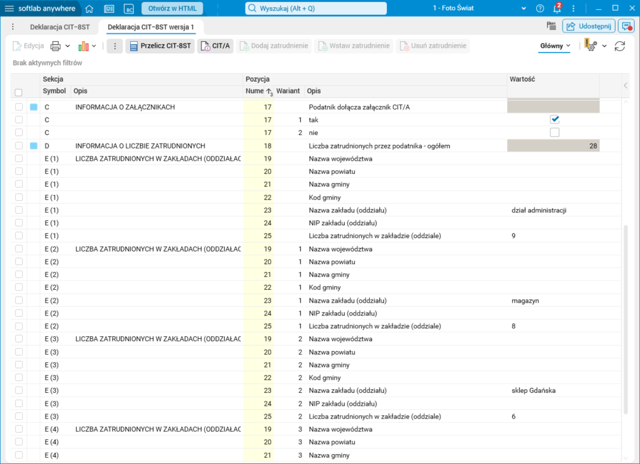Open the company selector dropdown arrow
This screenshot has height=464, width=640.
tap(524, 9)
